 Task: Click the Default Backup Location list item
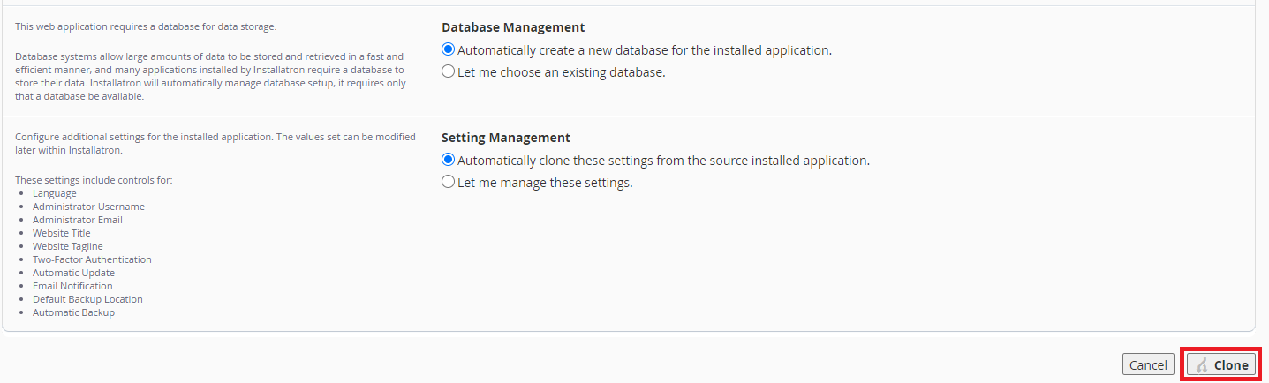[87, 299]
